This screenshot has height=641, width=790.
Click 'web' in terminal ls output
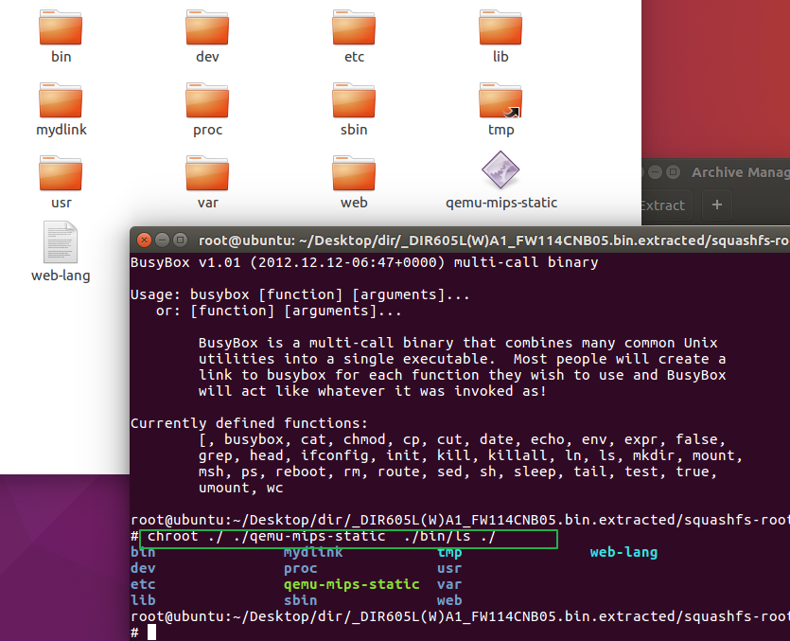(449, 600)
